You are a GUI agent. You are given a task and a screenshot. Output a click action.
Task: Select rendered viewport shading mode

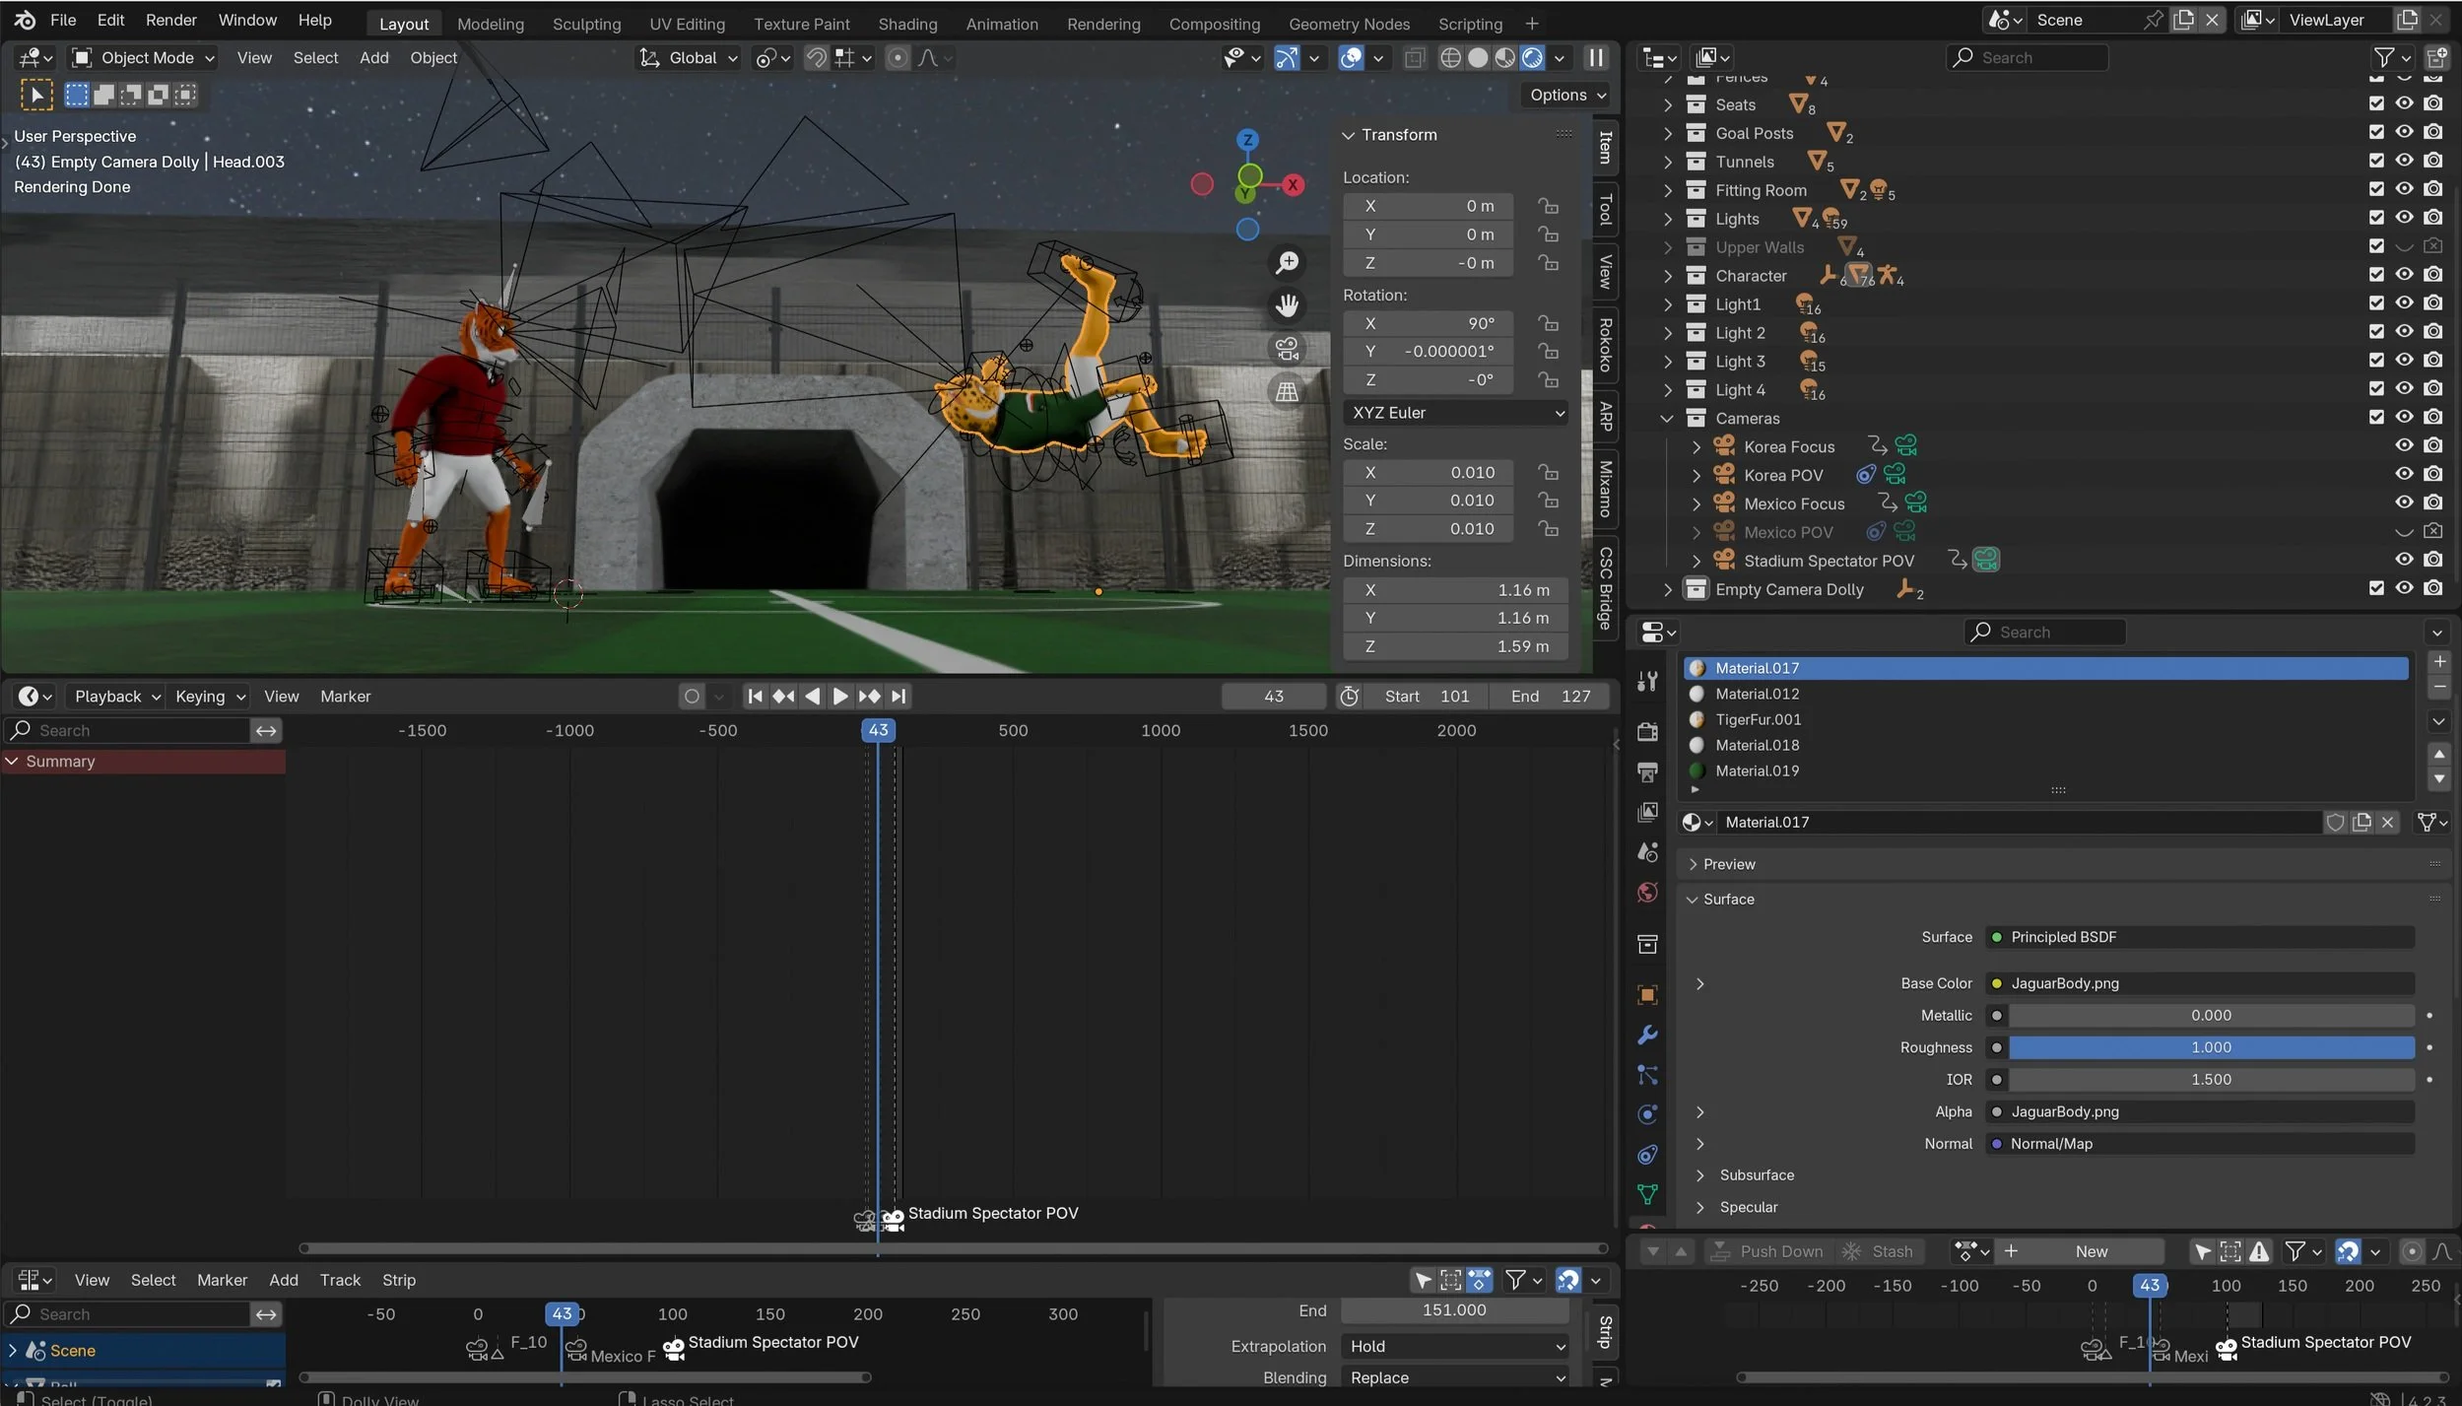(x=1532, y=58)
